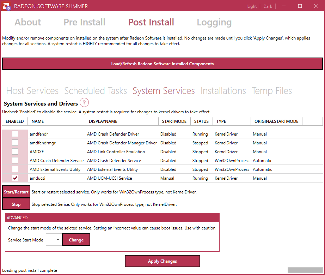Open the Service Start Mode dropdown

coord(54,240)
